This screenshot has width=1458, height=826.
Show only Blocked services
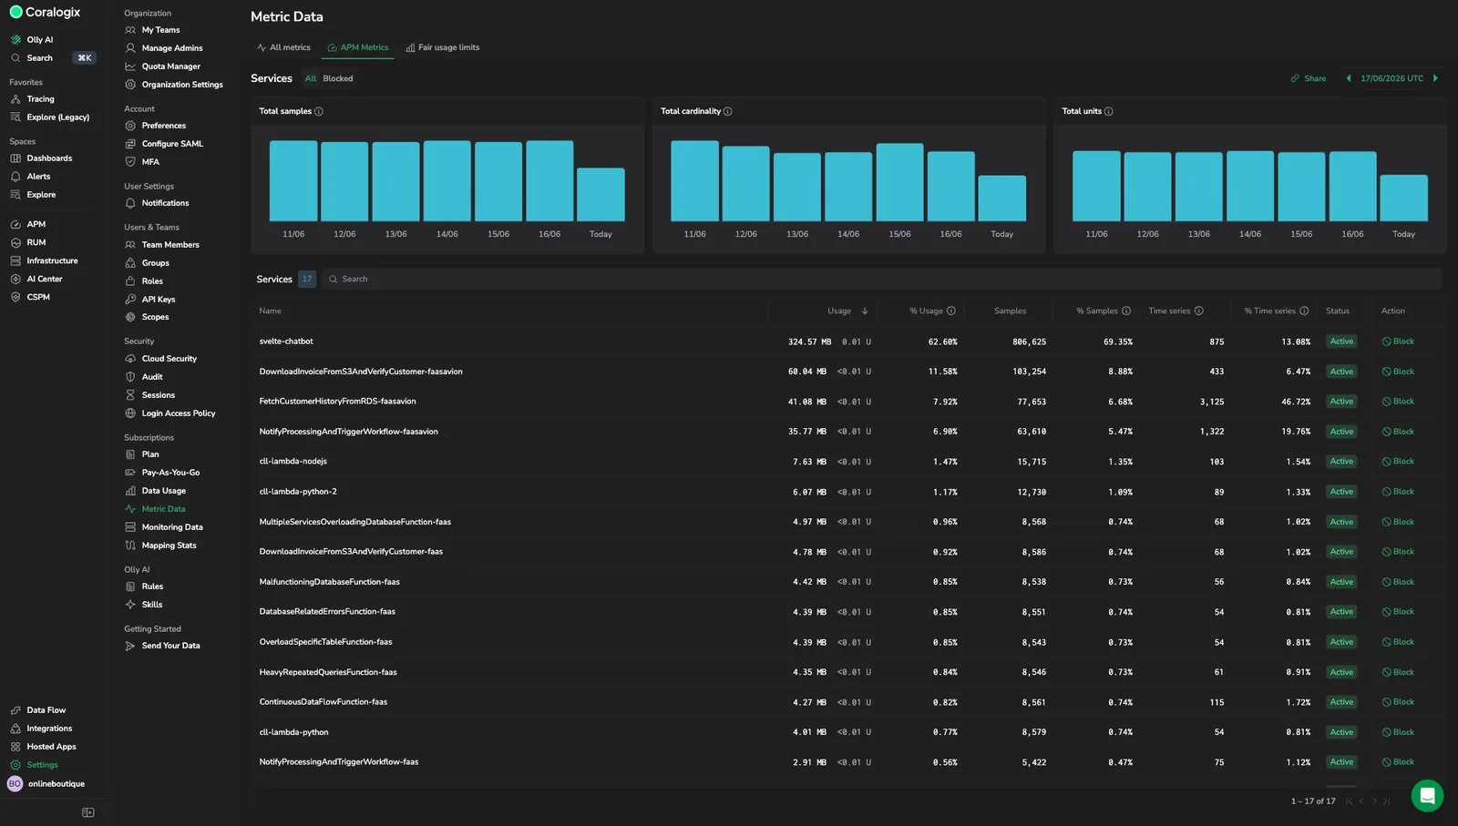click(x=337, y=78)
